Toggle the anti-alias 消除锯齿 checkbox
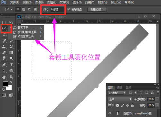Screen dimensions: 161x117 coord(68,9)
